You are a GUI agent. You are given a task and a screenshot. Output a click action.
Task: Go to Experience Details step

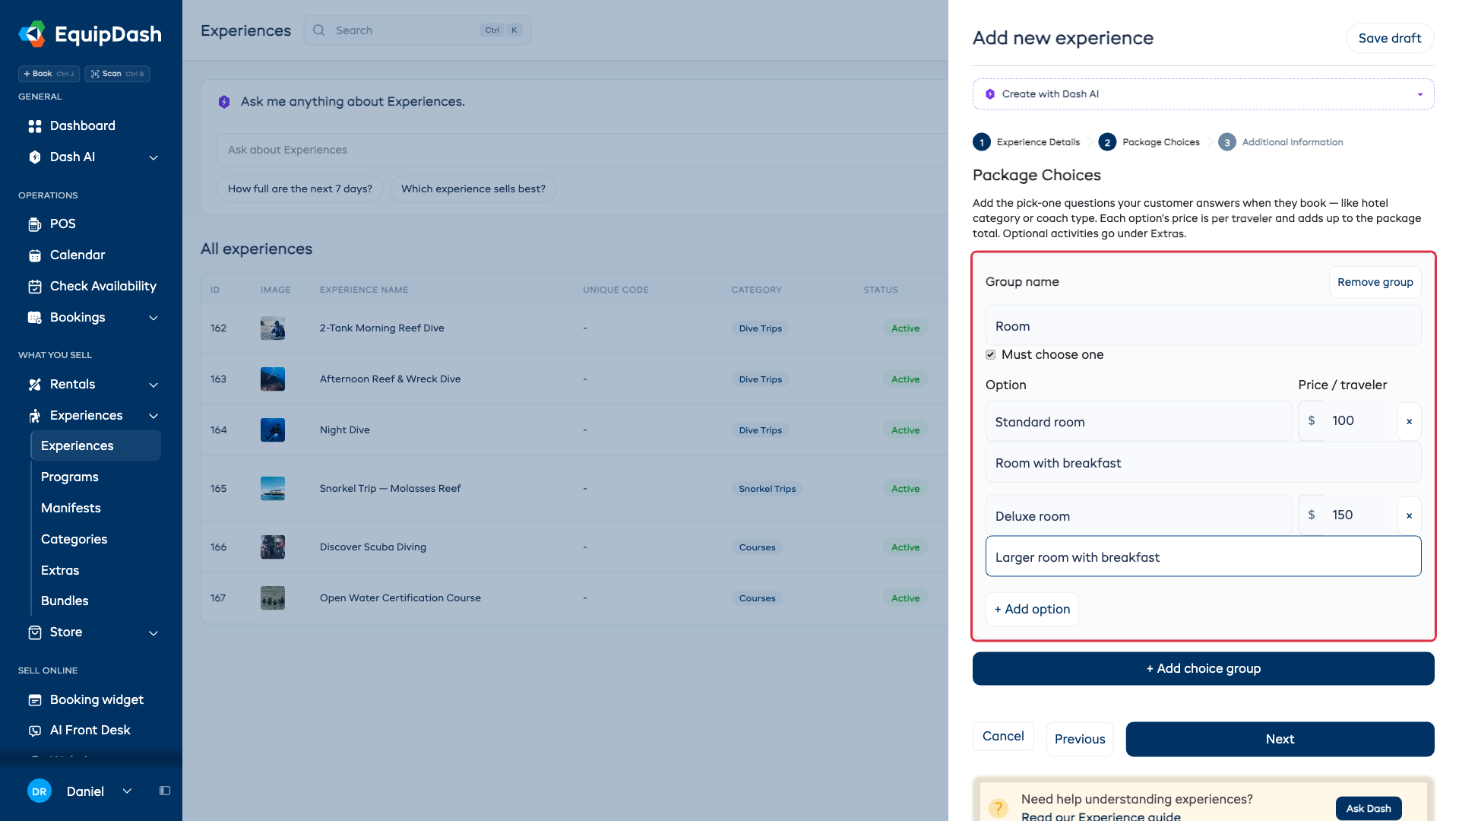click(1027, 142)
